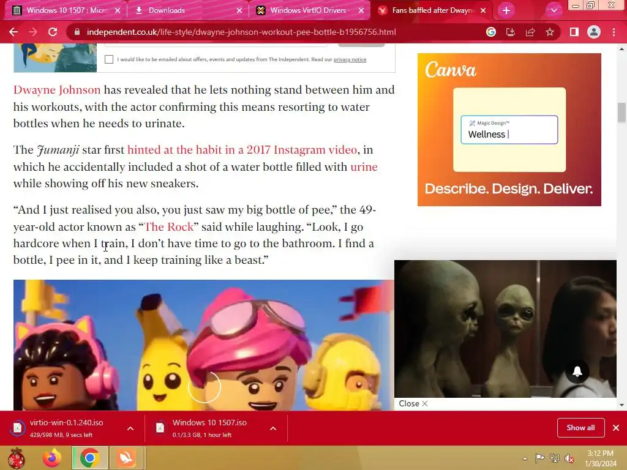Click the Wellness input in Canva ad
The height and width of the screenshot is (470, 627).
[509, 130]
